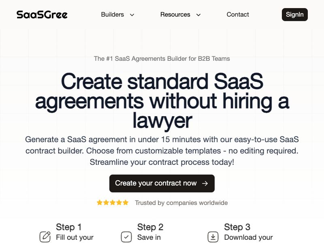324x243 pixels.
Task: Expand the Builders dropdown
Action: (113, 15)
